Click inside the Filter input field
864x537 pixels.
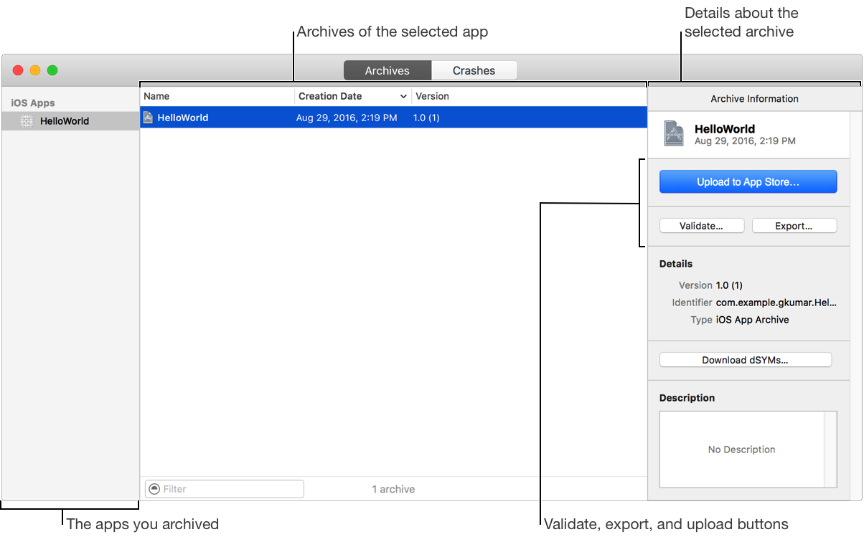[224, 488]
